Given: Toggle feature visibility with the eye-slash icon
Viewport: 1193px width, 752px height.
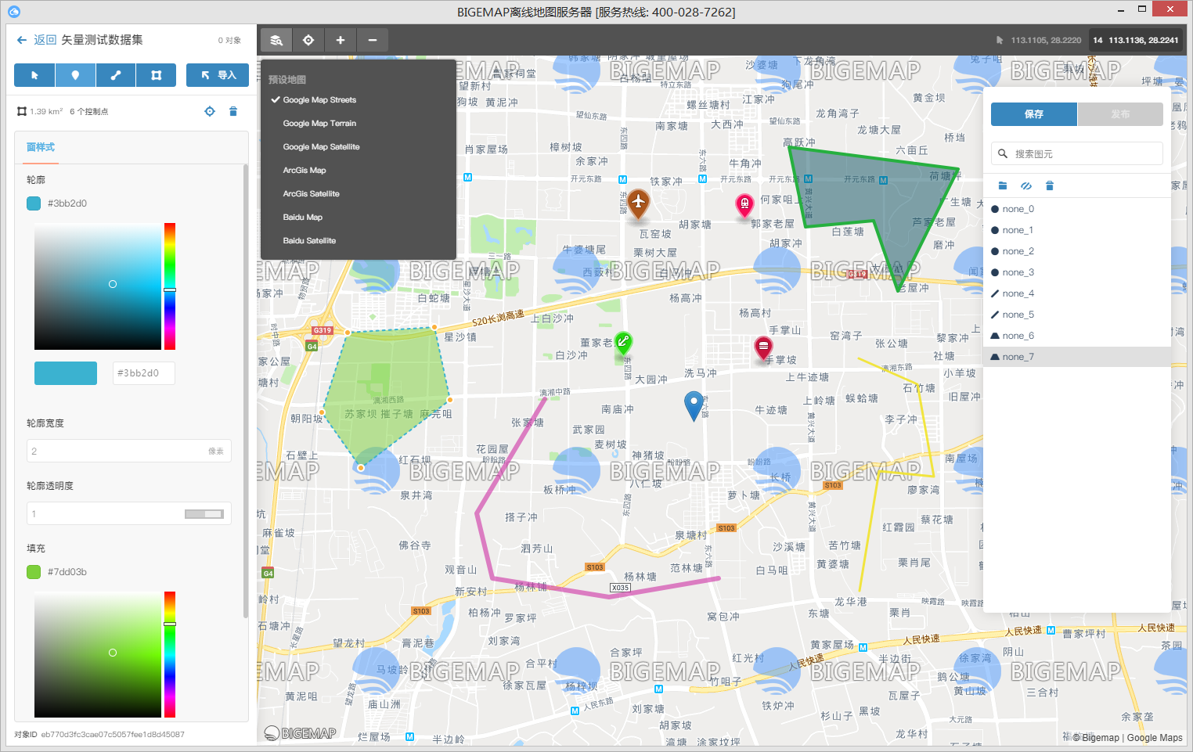Looking at the screenshot, I should pyautogui.click(x=1026, y=185).
